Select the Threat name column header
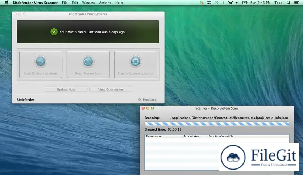 coord(163,136)
